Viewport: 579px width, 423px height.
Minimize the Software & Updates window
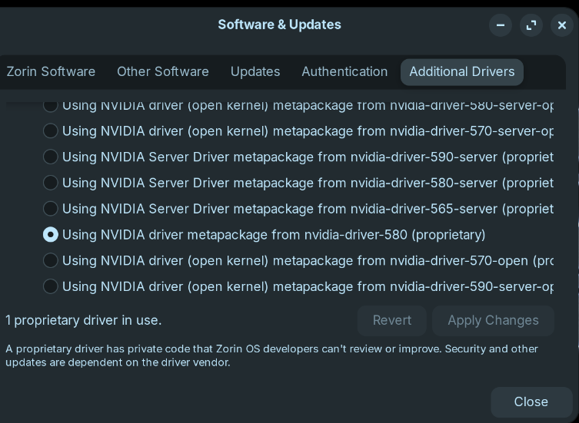tap(501, 25)
